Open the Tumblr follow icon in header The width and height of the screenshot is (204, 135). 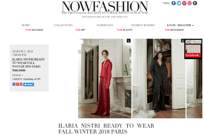(x=195, y=3)
